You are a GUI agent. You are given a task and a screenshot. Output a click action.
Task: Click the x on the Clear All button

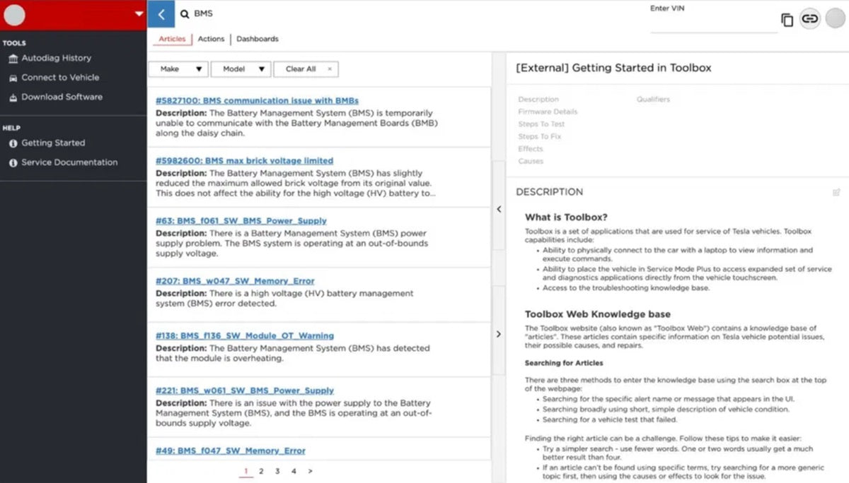330,69
